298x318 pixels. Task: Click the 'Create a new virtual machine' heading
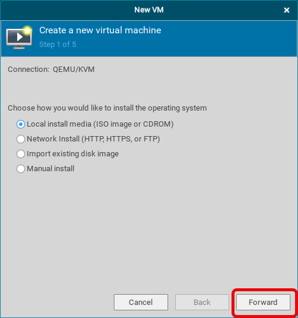pos(100,30)
